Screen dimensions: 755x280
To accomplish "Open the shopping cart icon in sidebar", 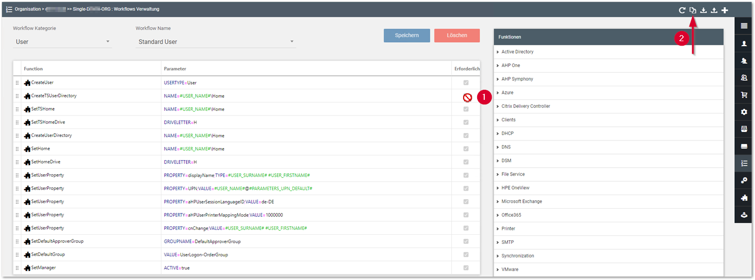I will coord(744,95).
